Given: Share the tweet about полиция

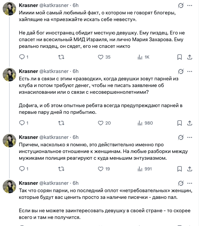Looking at the screenshot, I should coord(190,169).
